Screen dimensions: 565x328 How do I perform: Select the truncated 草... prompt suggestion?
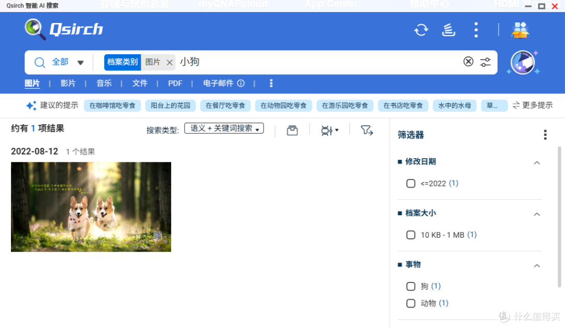494,106
